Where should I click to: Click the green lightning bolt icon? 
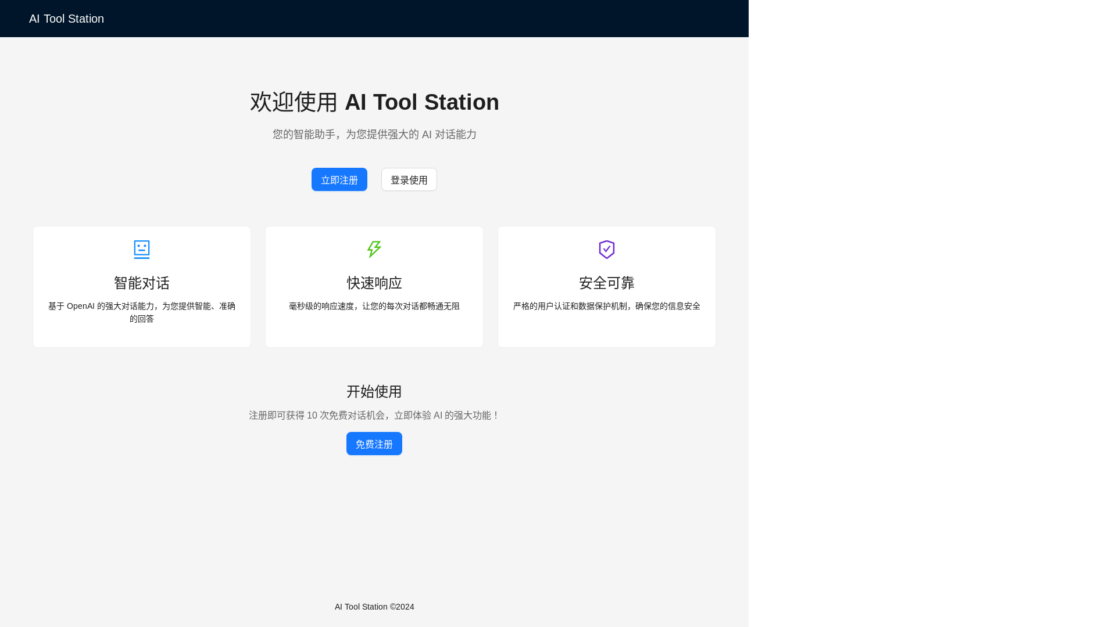(x=374, y=249)
